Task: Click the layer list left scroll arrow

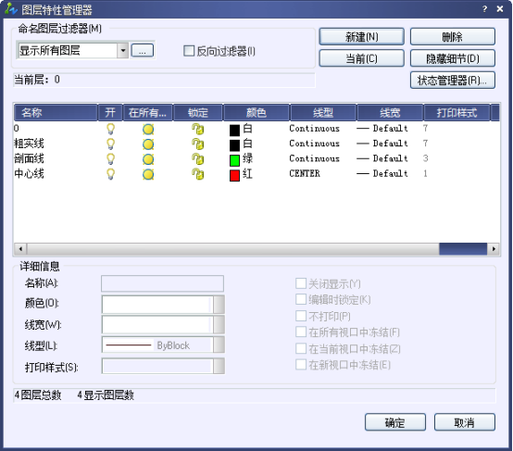Action: [20, 249]
